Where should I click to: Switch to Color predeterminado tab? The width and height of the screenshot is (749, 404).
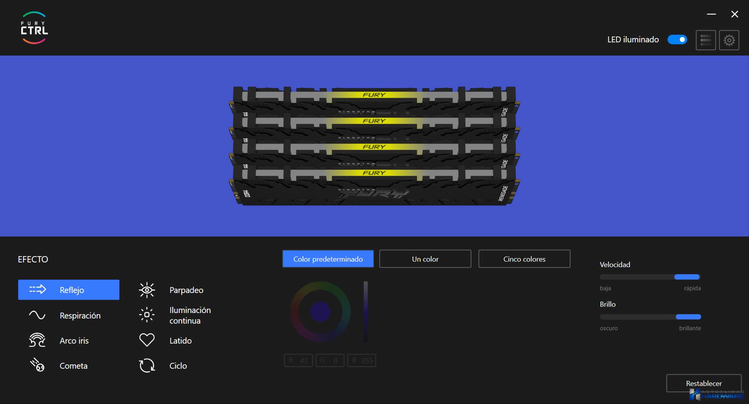coord(328,259)
